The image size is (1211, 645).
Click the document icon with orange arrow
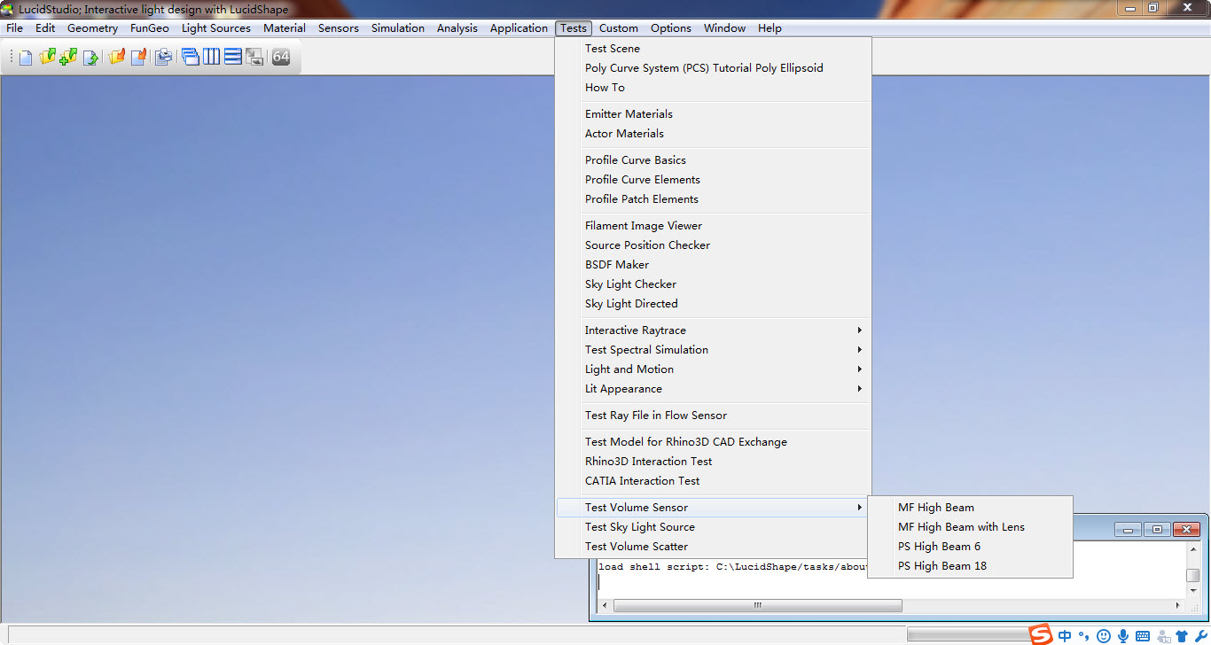point(139,58)
